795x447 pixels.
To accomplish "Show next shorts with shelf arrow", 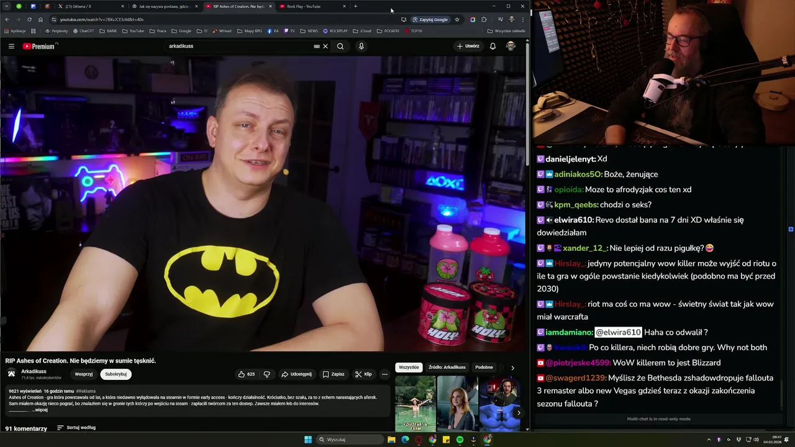I will point(519,412).
